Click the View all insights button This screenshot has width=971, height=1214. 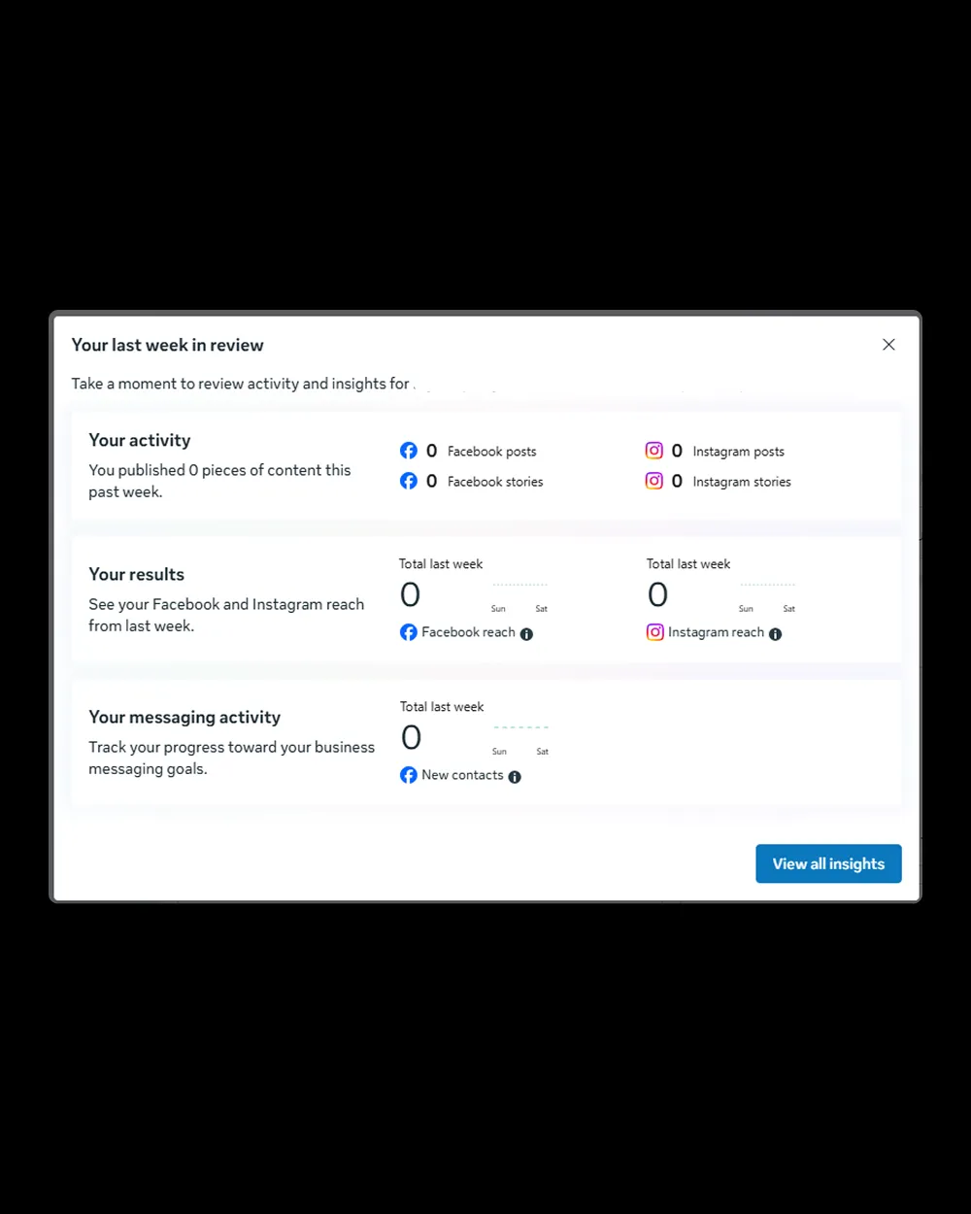point(828,863)
